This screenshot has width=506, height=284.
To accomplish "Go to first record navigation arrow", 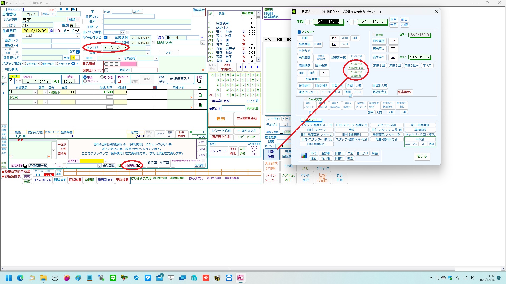I will [x=239, y=67].
